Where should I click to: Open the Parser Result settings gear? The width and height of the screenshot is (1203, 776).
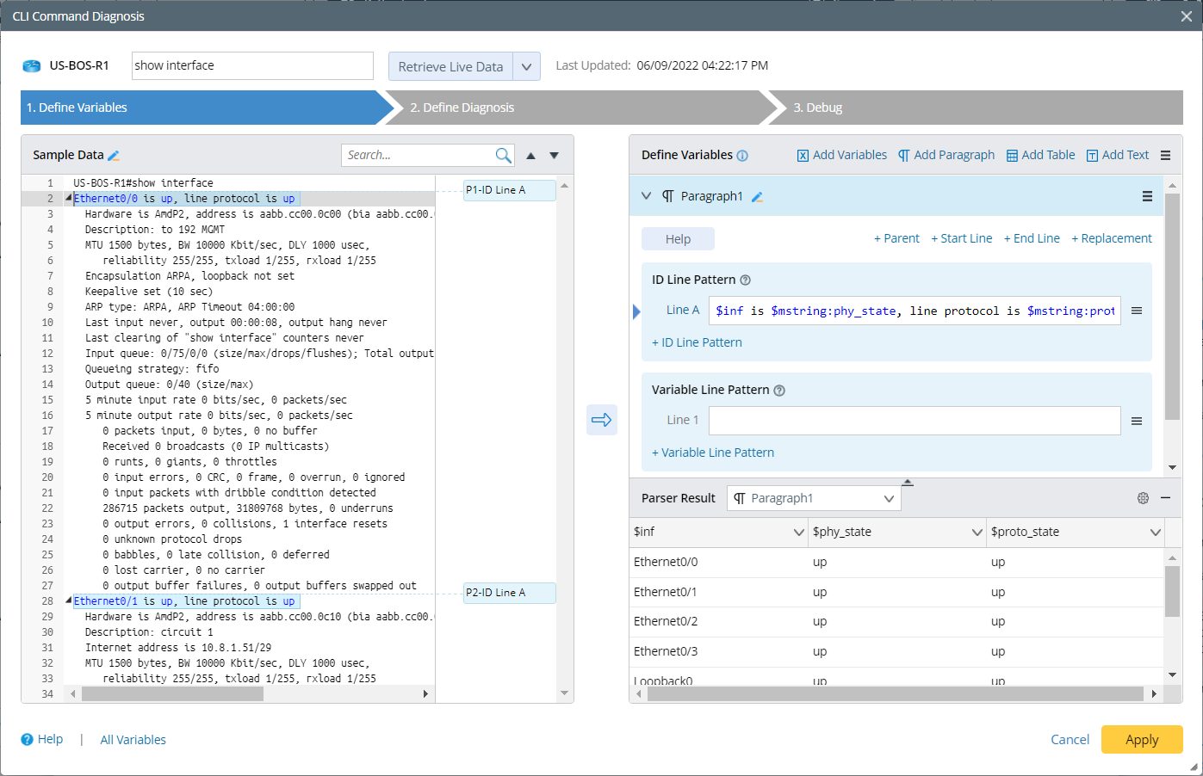1143,498
